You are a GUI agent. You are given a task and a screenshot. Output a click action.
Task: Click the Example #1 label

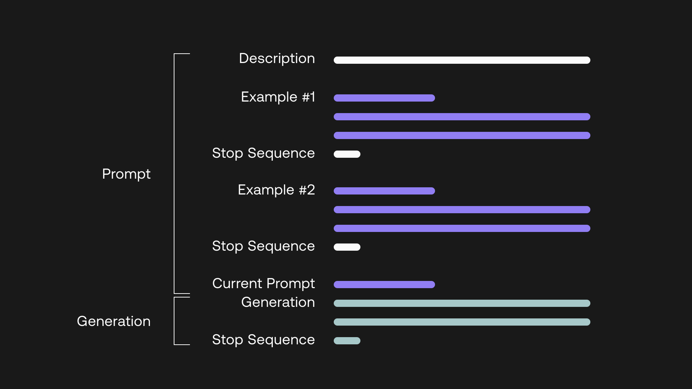(278, 97)
